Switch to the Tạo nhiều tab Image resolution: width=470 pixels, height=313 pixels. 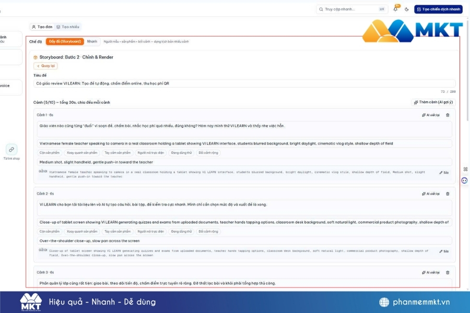click(68, 27)
